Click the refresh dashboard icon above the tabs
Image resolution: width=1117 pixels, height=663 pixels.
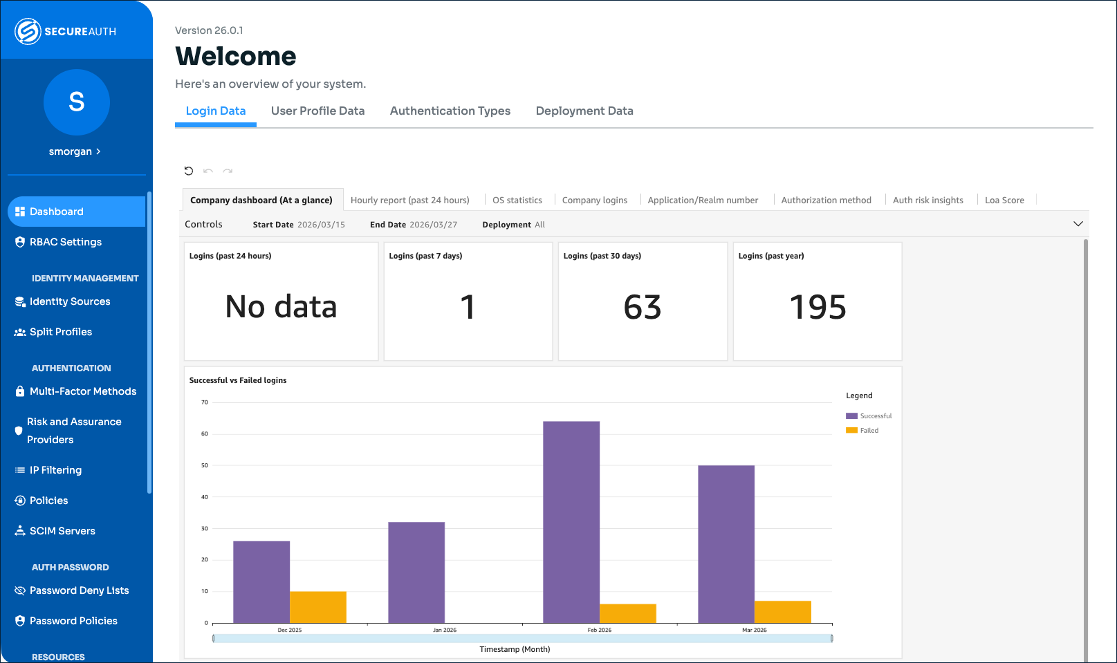coord(189,171)
